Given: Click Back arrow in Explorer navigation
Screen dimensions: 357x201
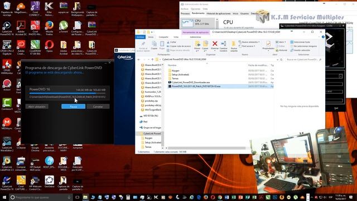Looking at the screenshot, I should click(x=139, y=60).
